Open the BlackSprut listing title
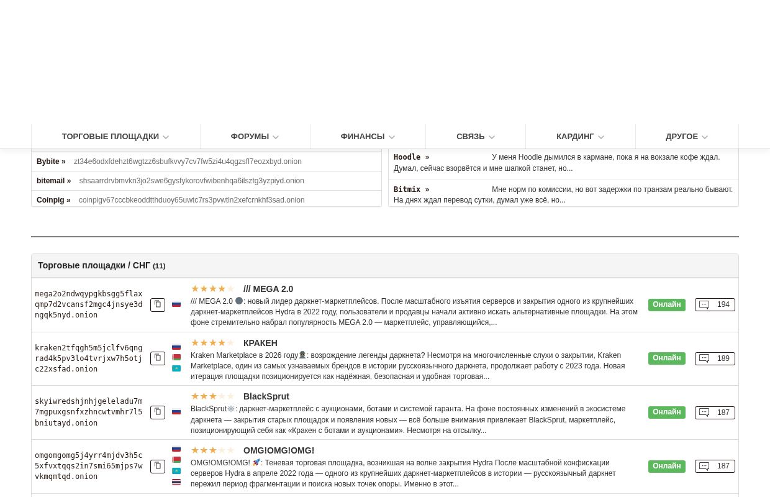This screenshot has width=770, height=497. coord(266,396)
